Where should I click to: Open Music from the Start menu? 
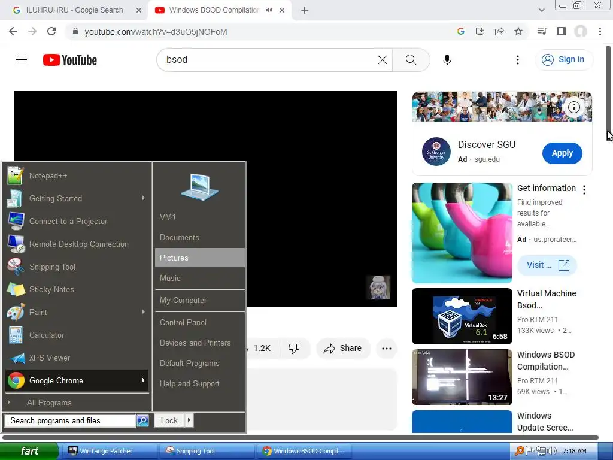200,278
